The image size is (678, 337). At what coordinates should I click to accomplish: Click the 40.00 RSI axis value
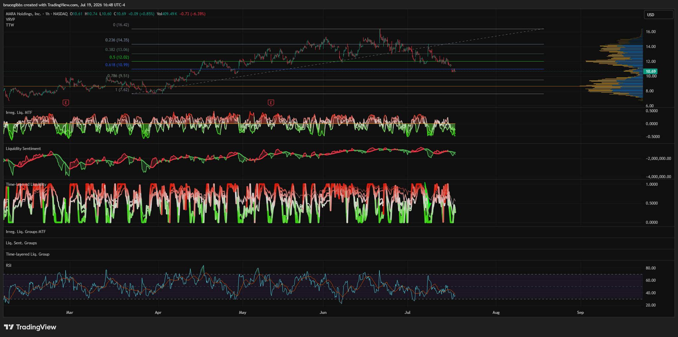click(651, 293)
